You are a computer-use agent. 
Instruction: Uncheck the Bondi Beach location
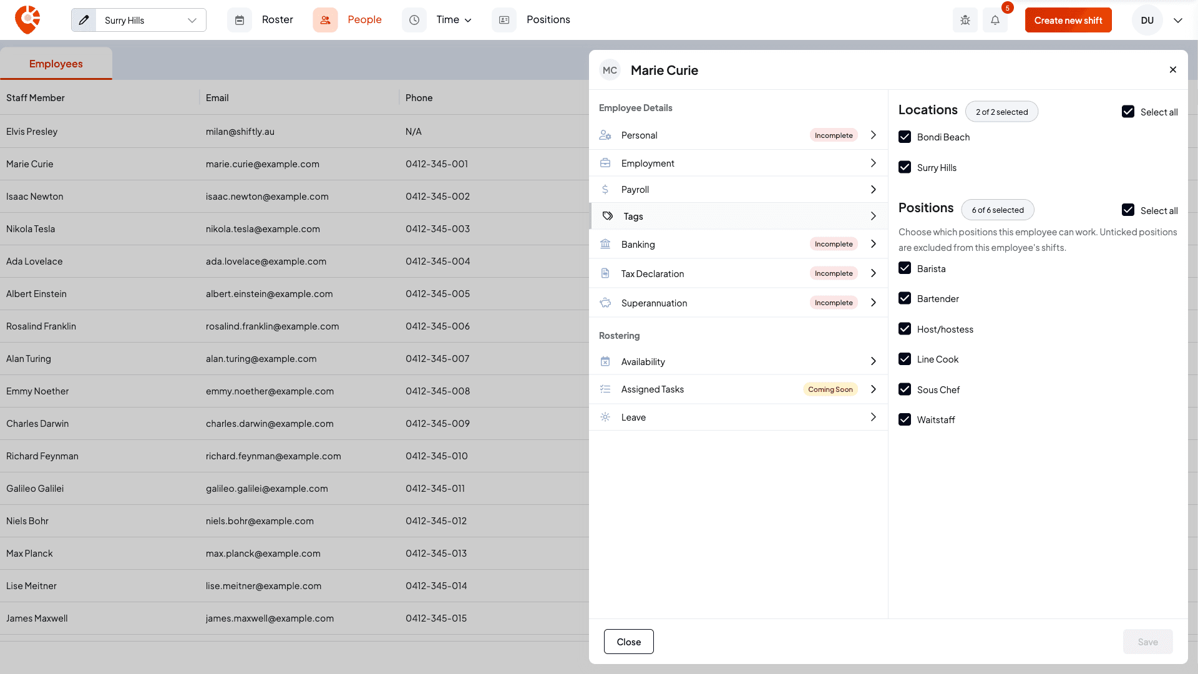[x=905, y=137]
